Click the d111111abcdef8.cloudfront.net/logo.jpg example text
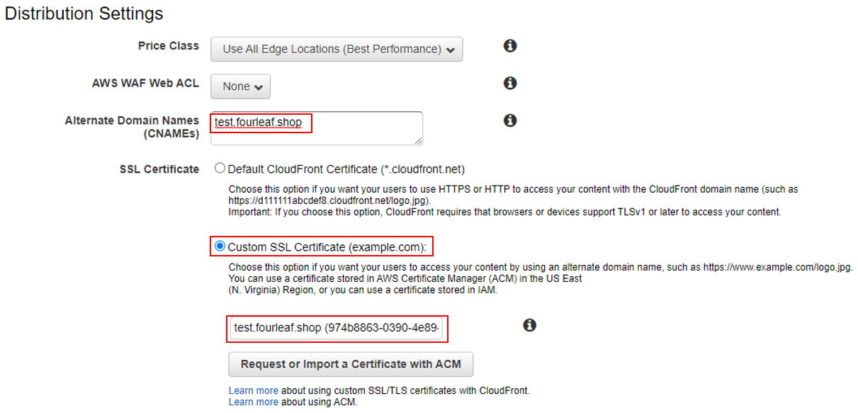The width and height of the screenshot is (858, 413). click(x=329, y=200)
